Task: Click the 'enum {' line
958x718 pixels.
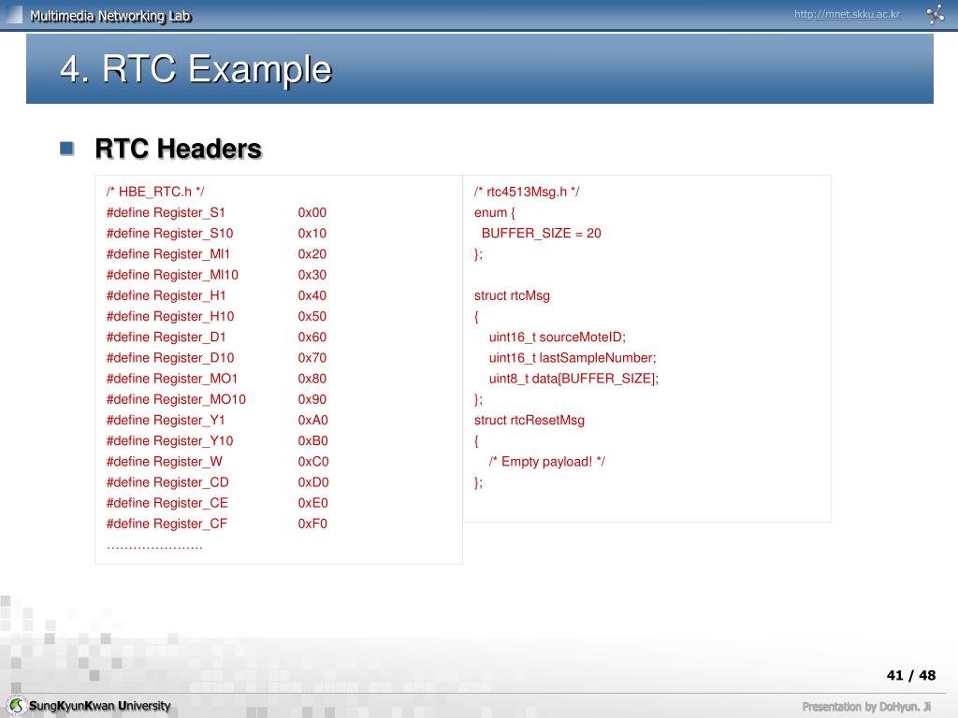Action: click(x=495, y=212)
